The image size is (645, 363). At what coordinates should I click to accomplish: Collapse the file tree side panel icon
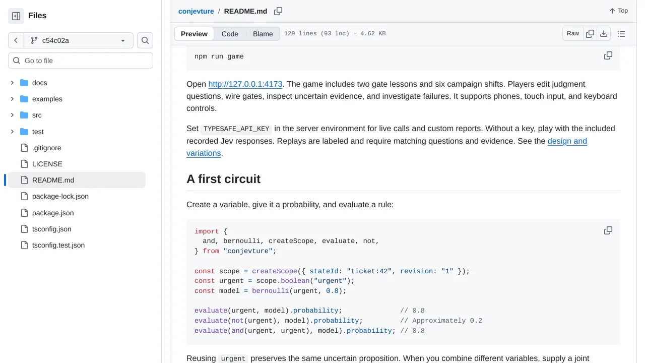16,16
